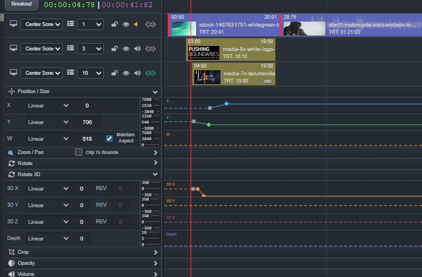Image resolution: width=422 pixels, height=277 pixels.
Task: Toggle the lock on layer 3
Action: [114, 49]
